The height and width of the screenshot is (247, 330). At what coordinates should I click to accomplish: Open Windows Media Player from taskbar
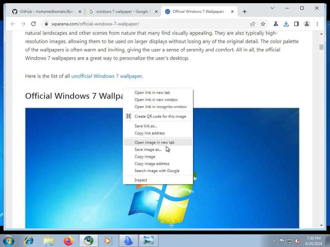pyautogui.click(x=108, y=241)
